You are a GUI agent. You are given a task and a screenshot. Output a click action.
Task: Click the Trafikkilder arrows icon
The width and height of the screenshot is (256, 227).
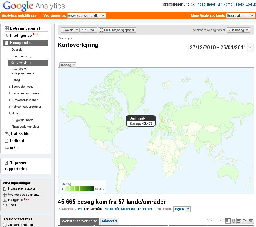(7, 134)
